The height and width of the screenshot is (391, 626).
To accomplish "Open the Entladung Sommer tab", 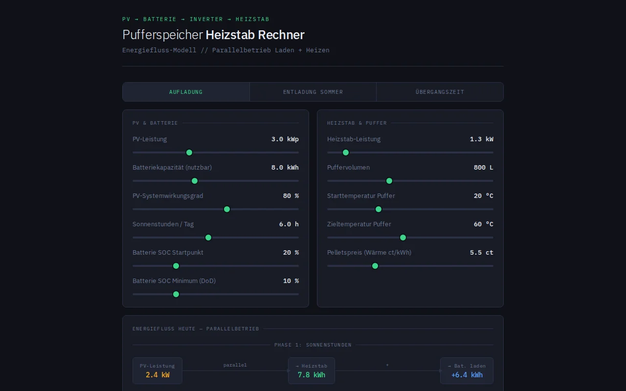I will [x=313, y=92].
